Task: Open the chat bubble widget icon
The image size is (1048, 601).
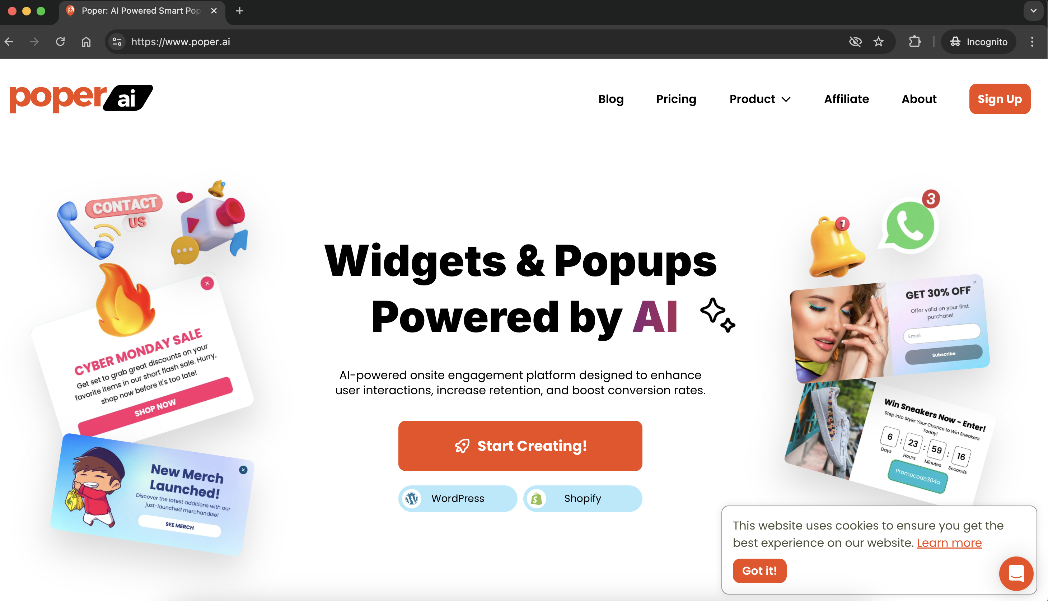Action: tap(1016, 573)
